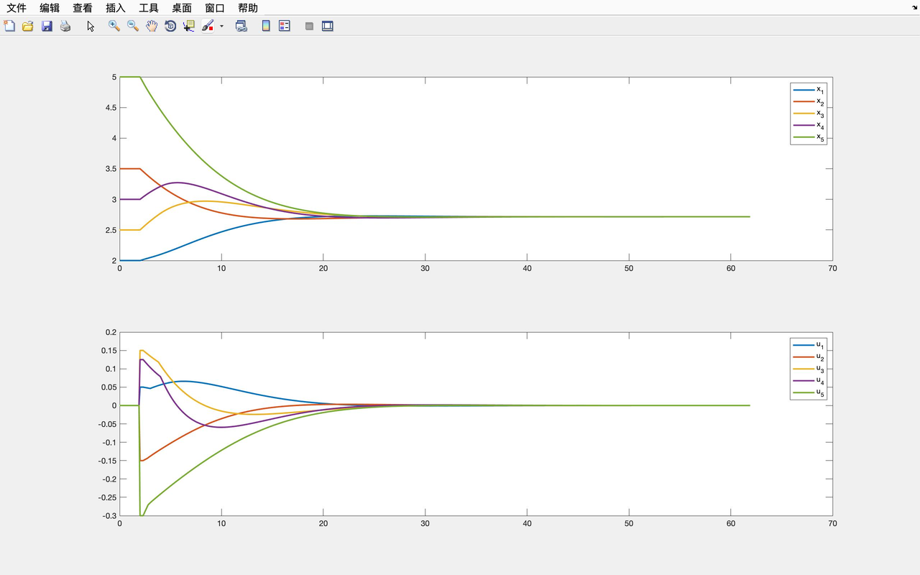Open the 插入 menu

116,8
